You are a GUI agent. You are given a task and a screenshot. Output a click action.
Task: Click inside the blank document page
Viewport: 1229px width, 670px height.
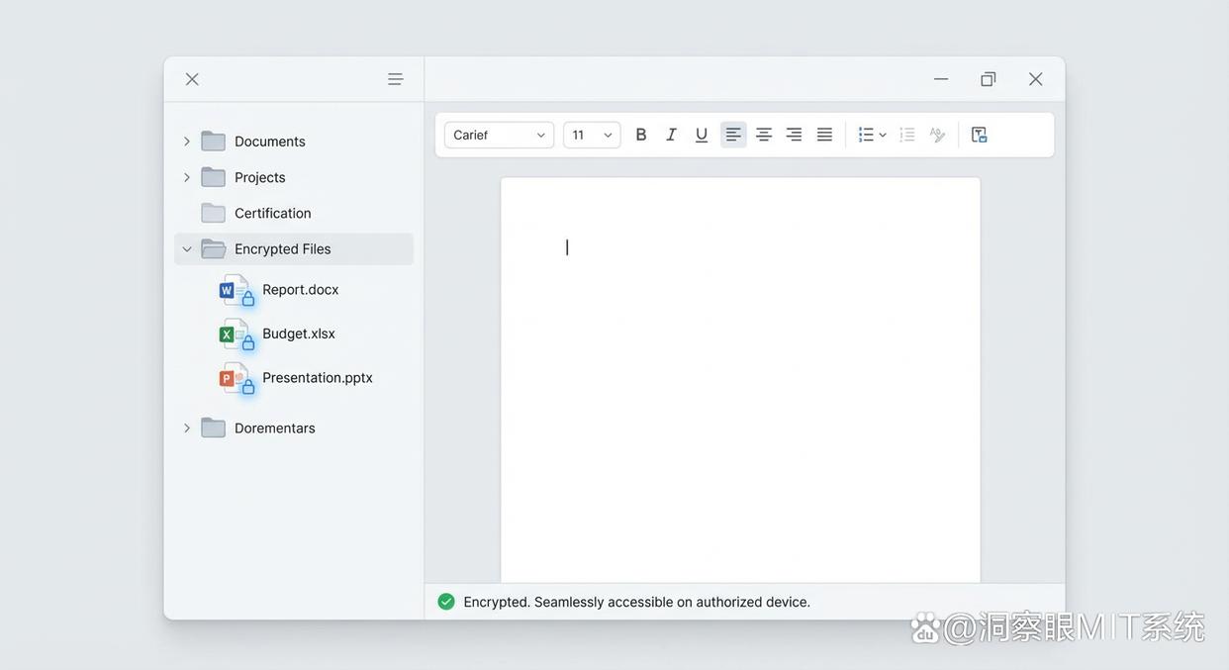[x=740, y=396]
